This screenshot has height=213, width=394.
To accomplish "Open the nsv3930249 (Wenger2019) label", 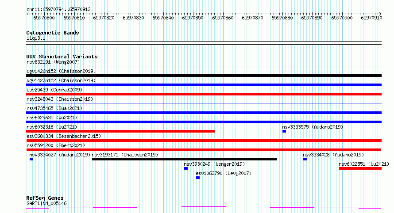I will click(214, 164).
